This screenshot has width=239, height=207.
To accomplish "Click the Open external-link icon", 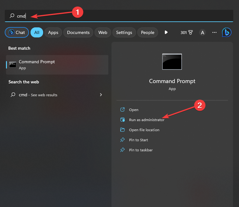I will coord(122,109).
